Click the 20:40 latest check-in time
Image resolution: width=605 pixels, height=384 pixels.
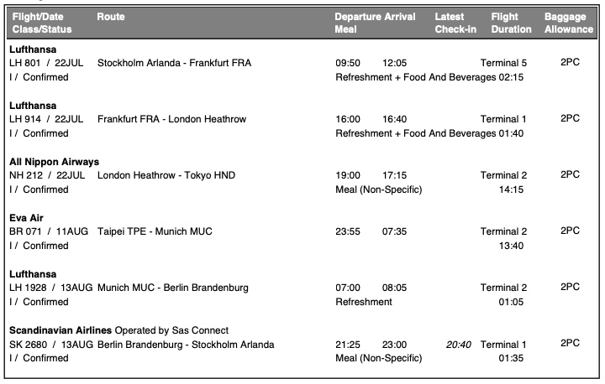458,345
